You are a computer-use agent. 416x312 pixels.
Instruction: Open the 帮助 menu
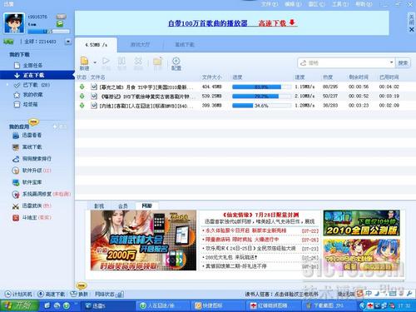pos(364,4)
